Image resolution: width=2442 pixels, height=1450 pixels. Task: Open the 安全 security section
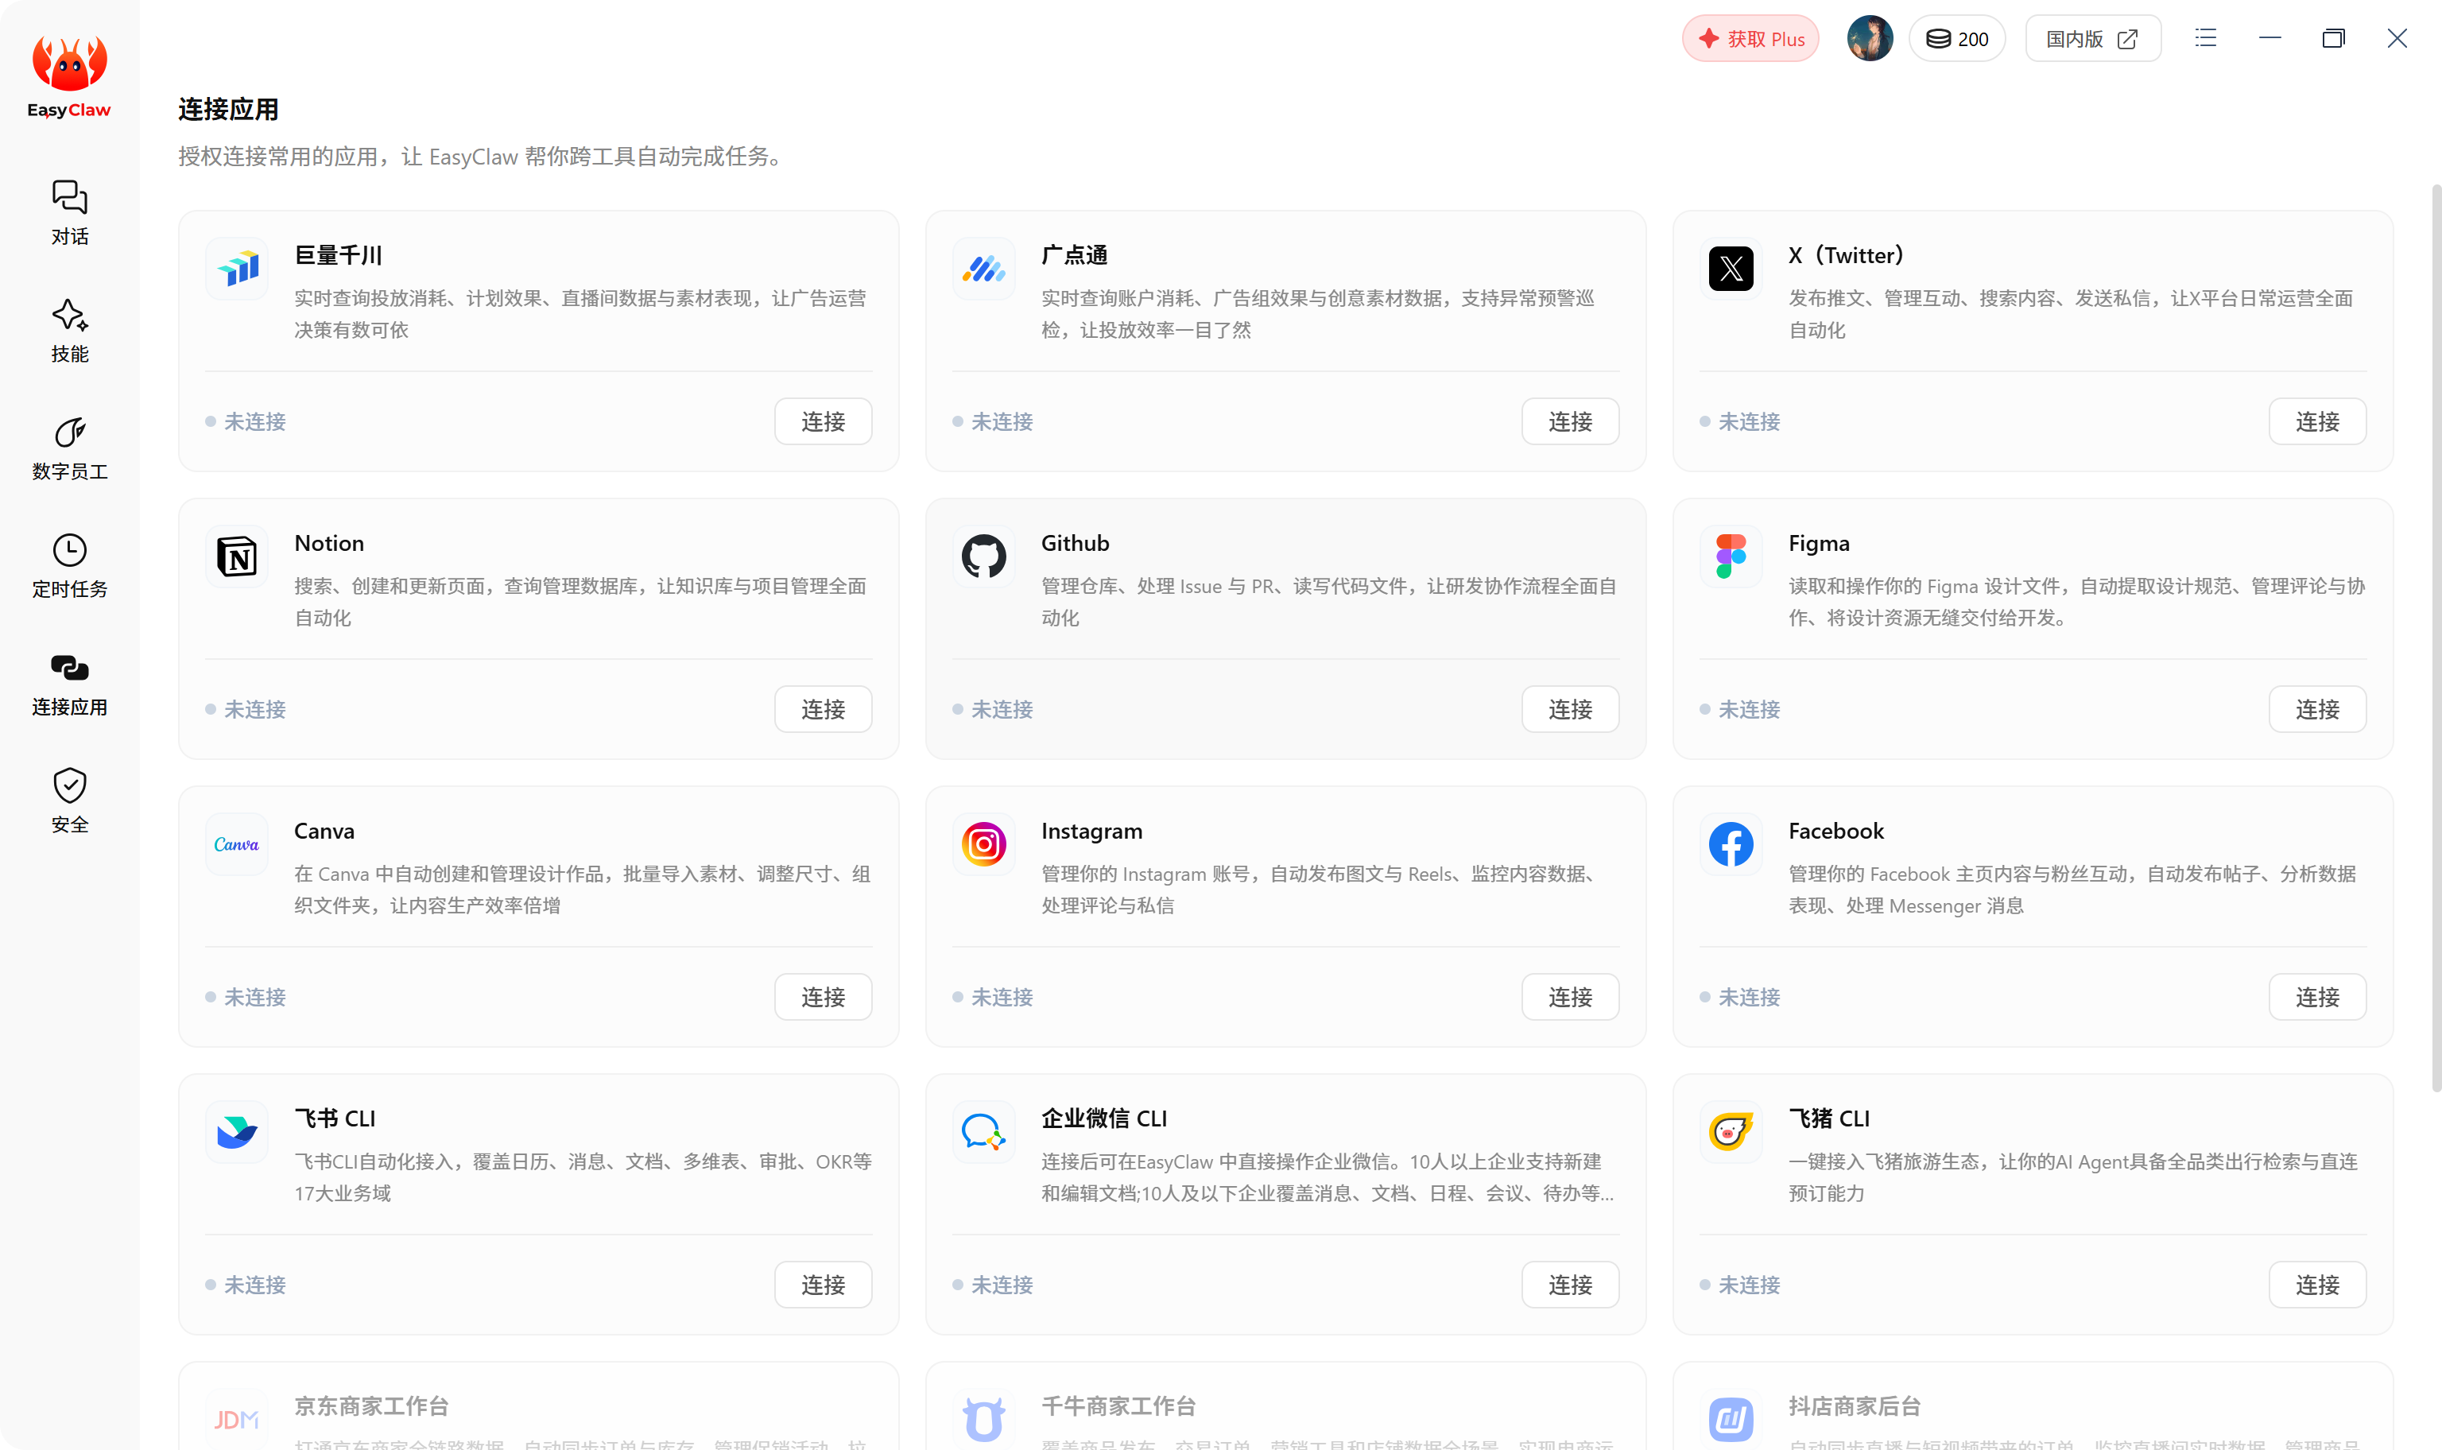click(x=69, y=802)
